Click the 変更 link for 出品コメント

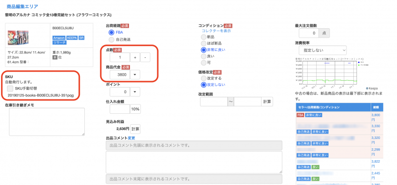[132, 138]
